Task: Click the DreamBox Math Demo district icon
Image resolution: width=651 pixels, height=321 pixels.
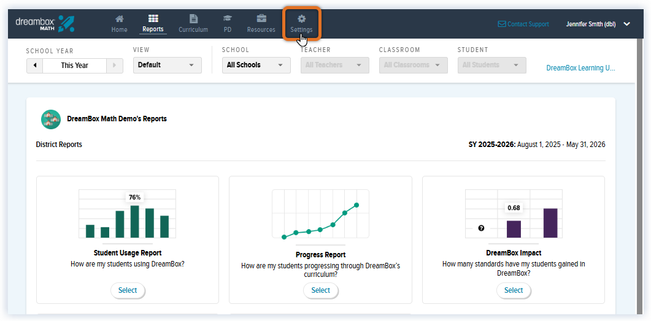Action: (x=51, y=119)
